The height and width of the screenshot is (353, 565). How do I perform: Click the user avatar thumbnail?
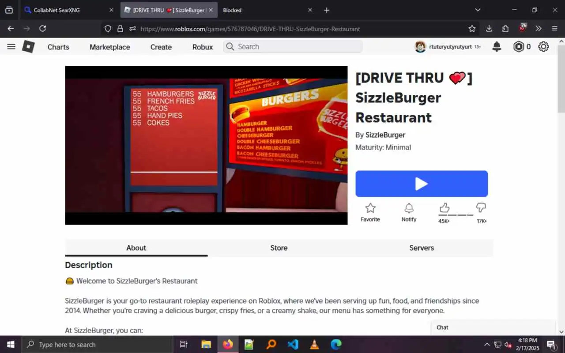point(420,47)
